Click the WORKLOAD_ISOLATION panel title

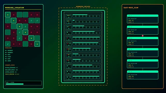point(15,8)
